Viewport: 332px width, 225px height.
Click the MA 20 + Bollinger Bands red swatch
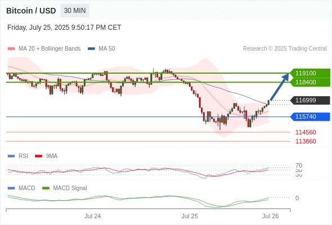coord(11,49)
